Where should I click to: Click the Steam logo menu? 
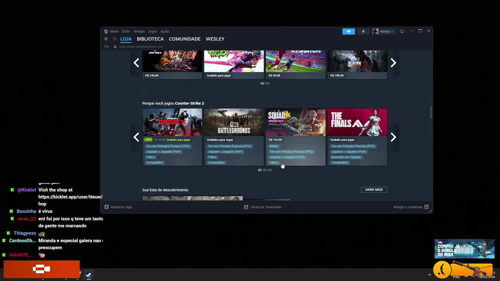coord(111,31)
